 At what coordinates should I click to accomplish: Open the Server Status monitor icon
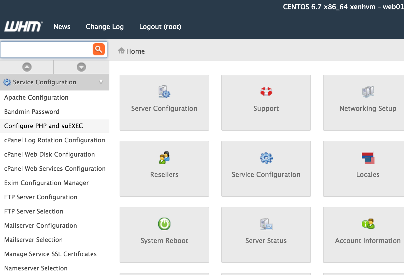click(266, 224)
